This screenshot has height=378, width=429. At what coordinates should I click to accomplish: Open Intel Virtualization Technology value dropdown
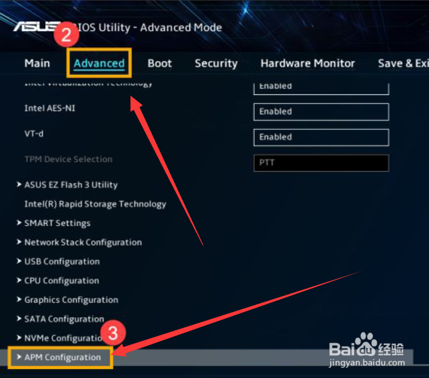(321, 88)
